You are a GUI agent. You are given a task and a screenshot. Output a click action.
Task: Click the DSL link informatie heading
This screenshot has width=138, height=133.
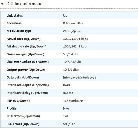pyautogui.click(x=24, y=4)
